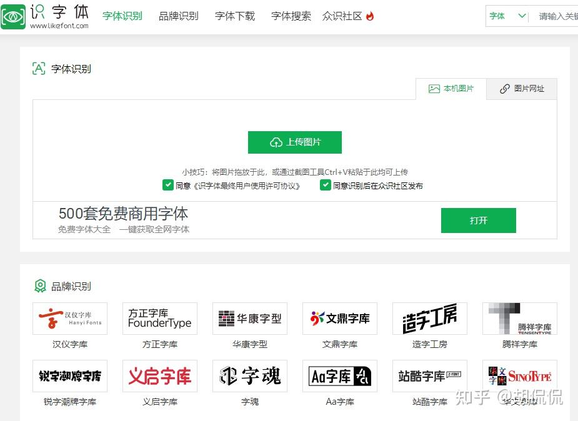Toggle the 同意最终用户使用许可协议 checkbox
This screenshot has height=421, width=578.
167,185
